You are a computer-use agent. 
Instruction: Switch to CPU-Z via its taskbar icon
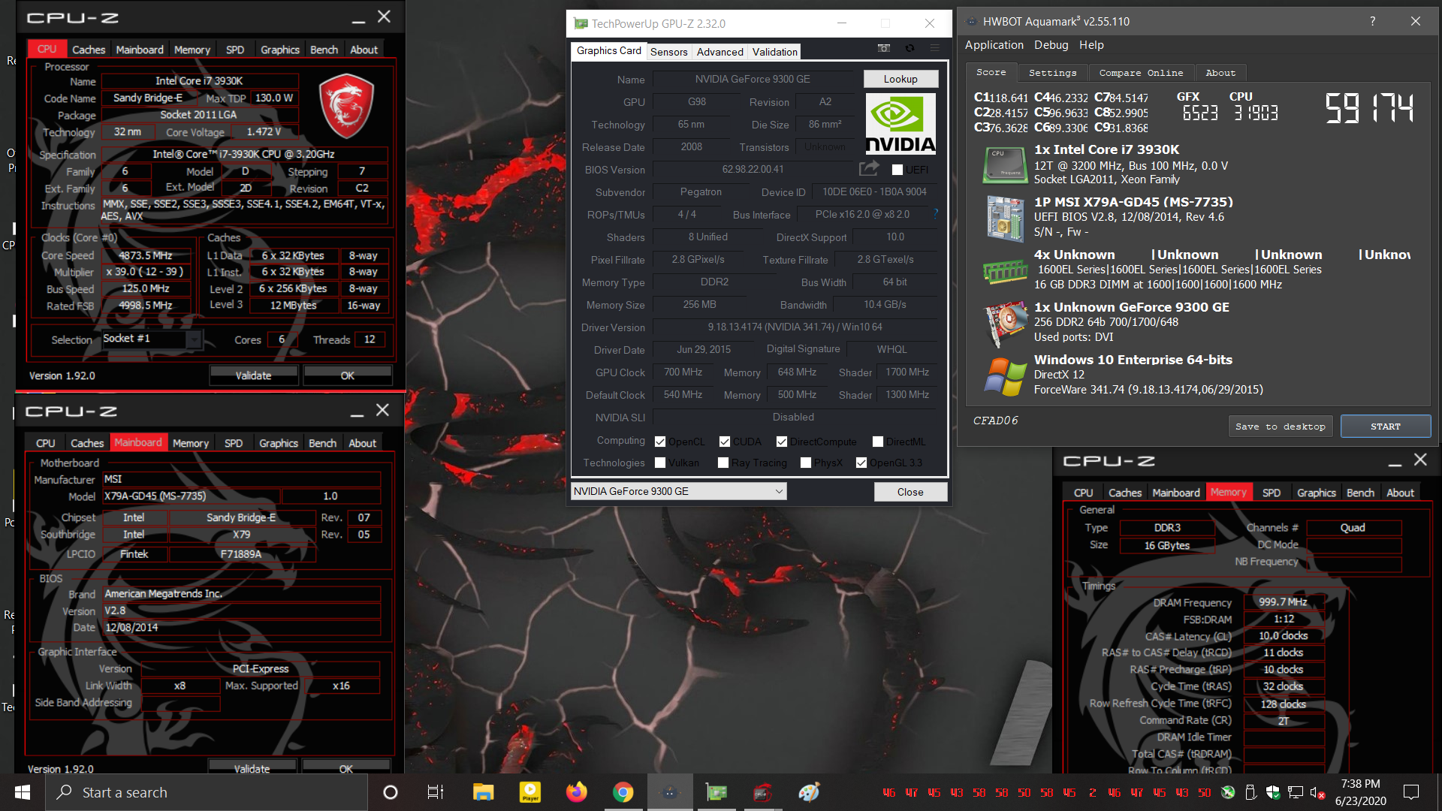tap(762, 792)
